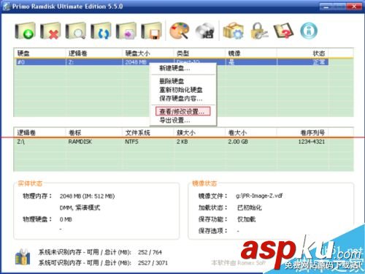Screen dimensions: 365x274
Task: Click the 已初始化 load status value
Action: pos(250,208)
